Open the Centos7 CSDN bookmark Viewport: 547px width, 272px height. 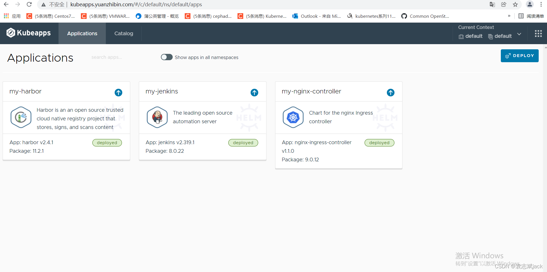[x=50, y=16]
